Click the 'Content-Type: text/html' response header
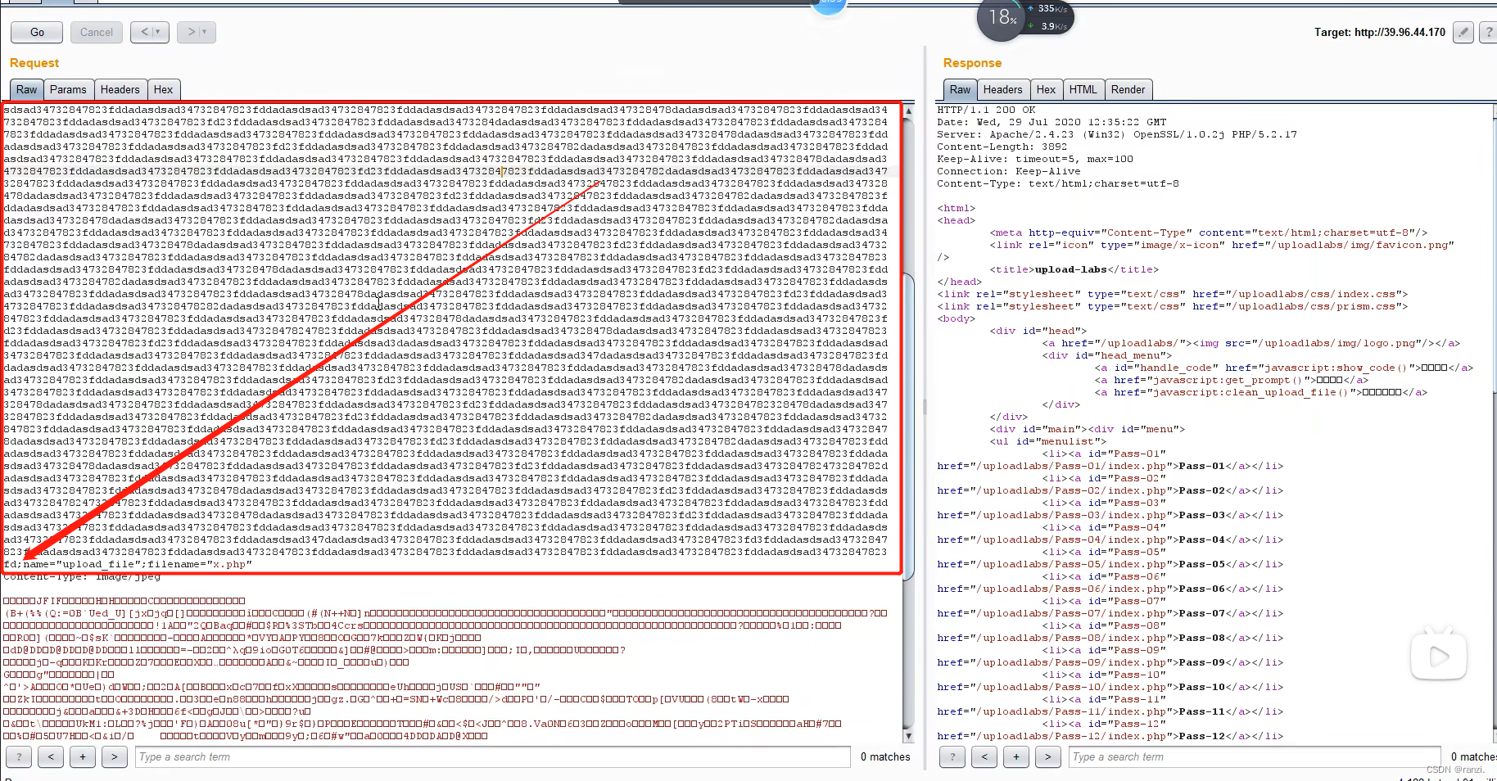Image resolution: width=1497 pixels, height=781 pixels. point(1058,183)
